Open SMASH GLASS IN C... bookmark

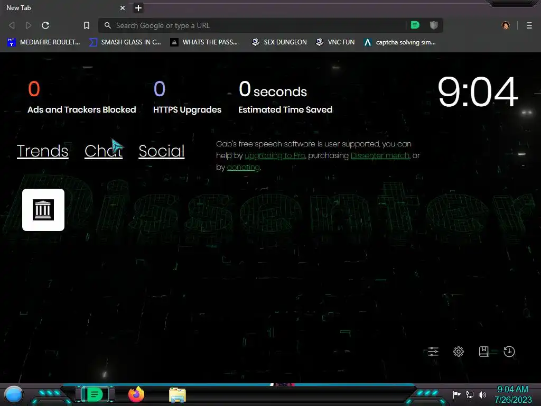(x=125, y=42)
